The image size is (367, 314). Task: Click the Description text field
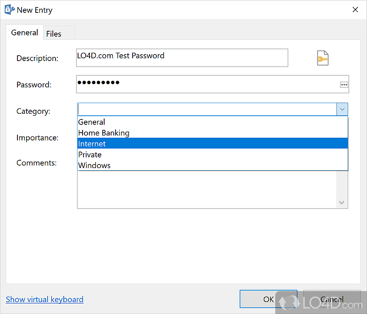point(182,58)
